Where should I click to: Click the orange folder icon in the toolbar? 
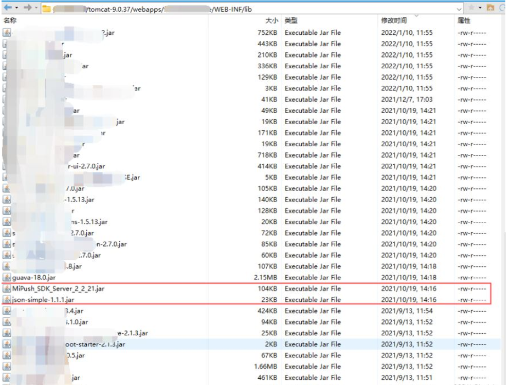pos(490,8)
